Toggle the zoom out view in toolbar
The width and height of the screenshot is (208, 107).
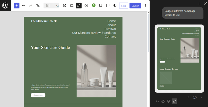tap(79, 5)
